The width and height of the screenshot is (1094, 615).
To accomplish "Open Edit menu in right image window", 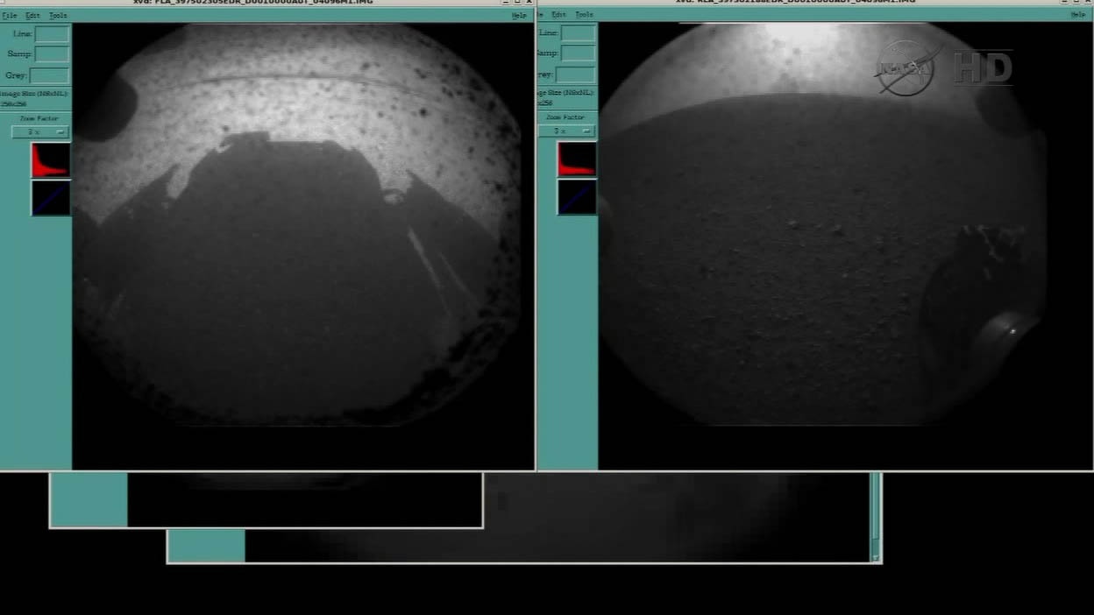I will pos(558,15).
